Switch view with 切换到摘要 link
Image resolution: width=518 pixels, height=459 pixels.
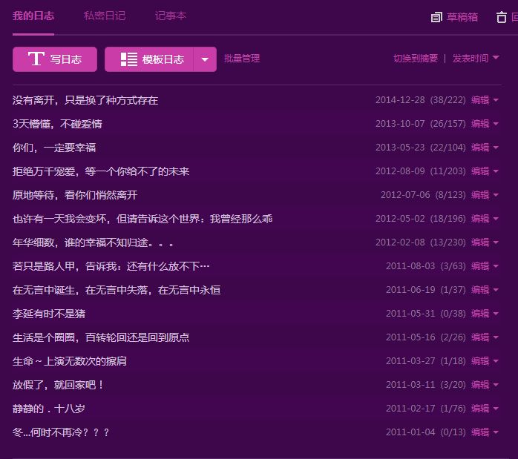416,59
